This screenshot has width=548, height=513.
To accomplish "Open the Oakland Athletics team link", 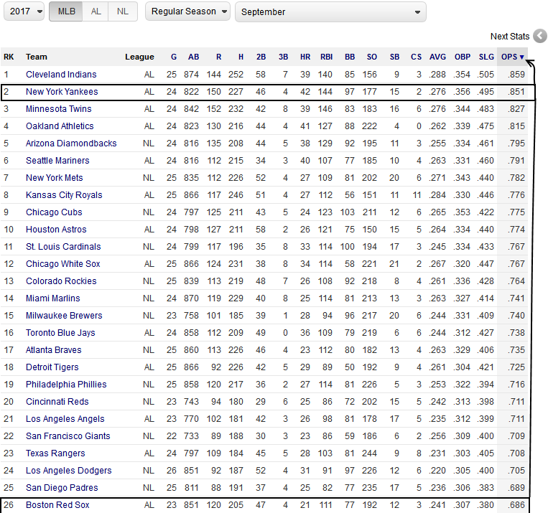I will pos(60,126).
